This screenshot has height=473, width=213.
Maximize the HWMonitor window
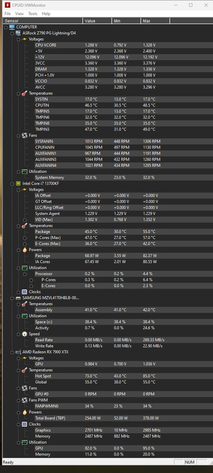[191, 5]
